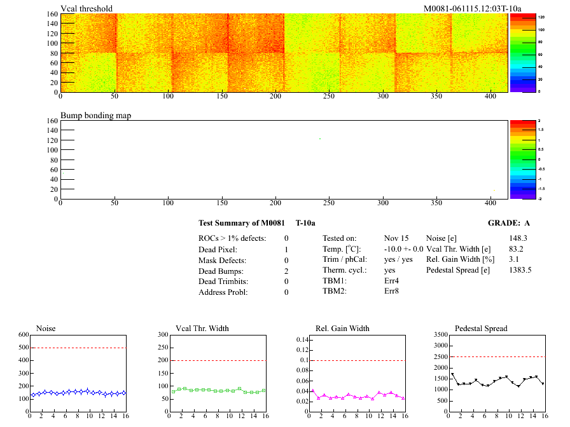Viewport: 570px width, 427px height.
Task: Click the 'Pedestal Spread' chart title
Action: pos(481,329)
